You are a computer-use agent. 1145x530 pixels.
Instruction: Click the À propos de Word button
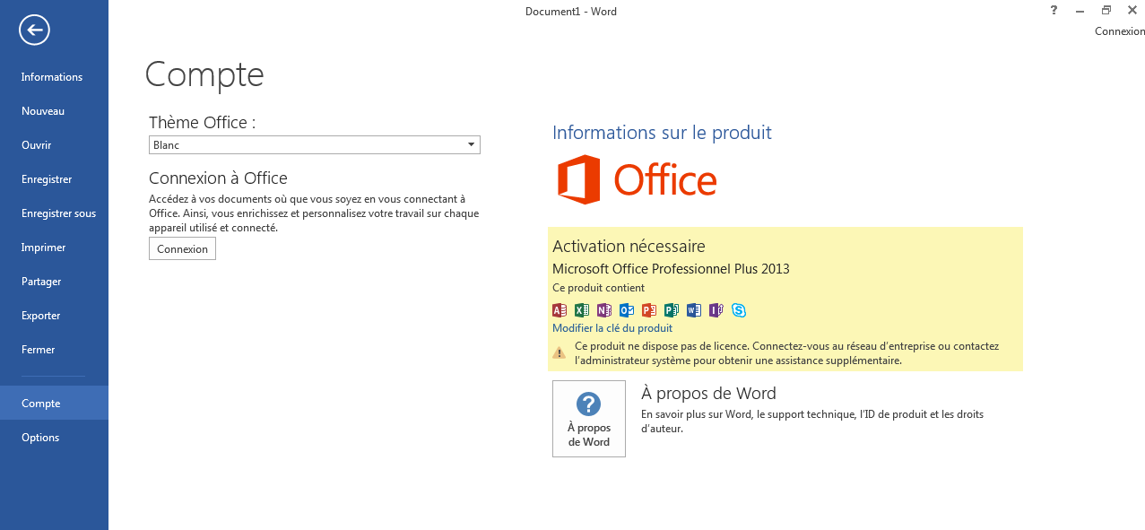point(589,419)
